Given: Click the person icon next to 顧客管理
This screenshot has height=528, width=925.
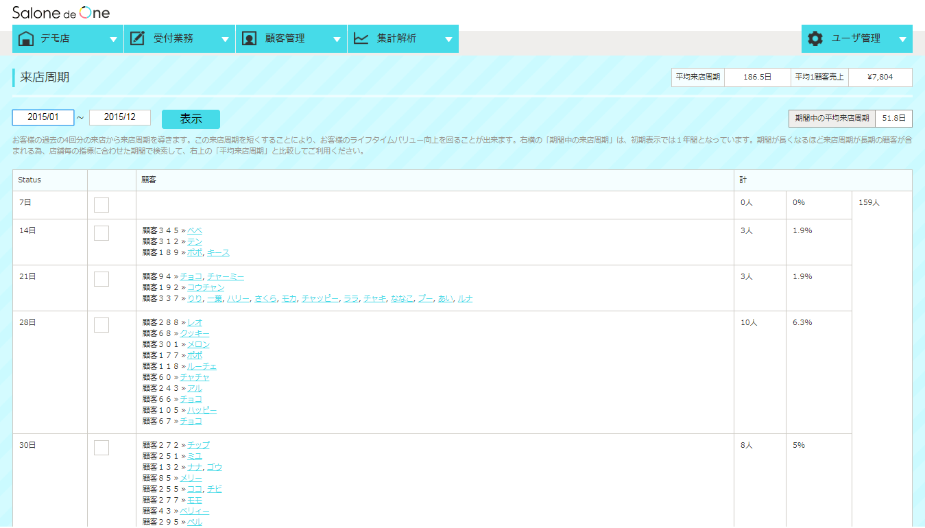Looking at the screenshot, I should (248, 38).
